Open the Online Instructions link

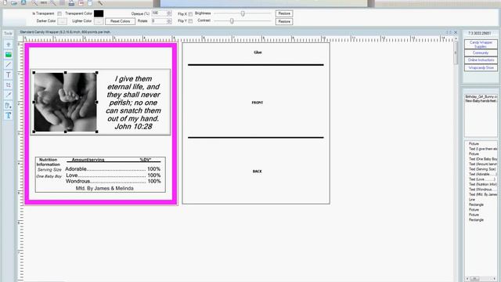click(x=481, y=60)
